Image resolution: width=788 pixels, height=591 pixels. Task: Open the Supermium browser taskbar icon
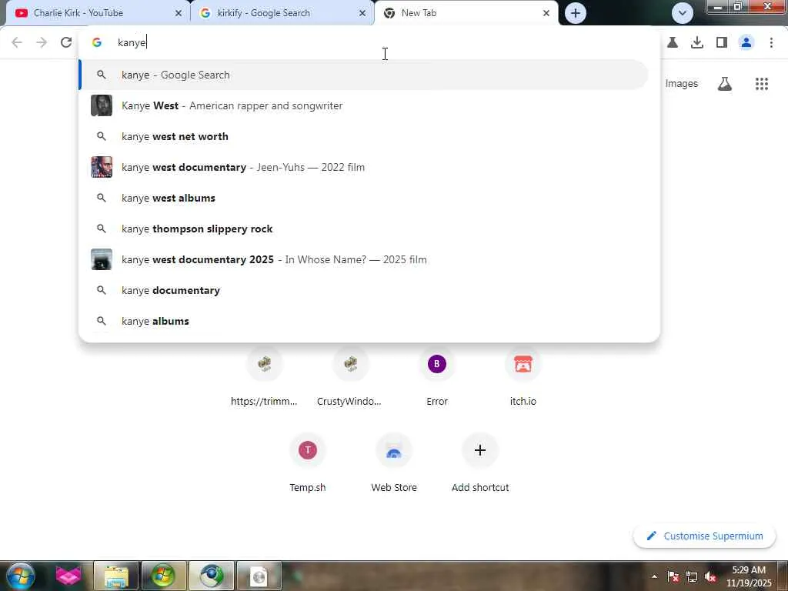211,576
